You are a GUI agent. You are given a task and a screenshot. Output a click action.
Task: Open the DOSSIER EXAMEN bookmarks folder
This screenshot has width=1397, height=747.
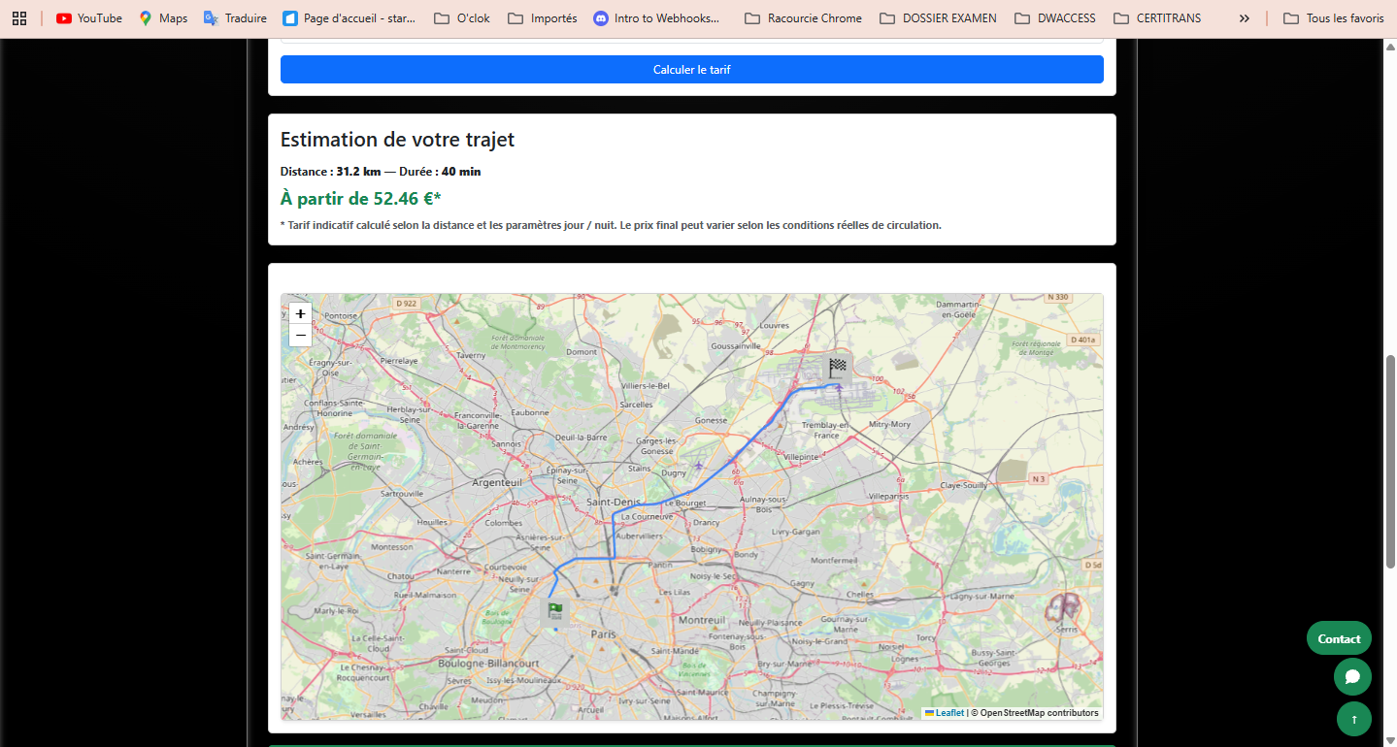[x=937, y=17]
